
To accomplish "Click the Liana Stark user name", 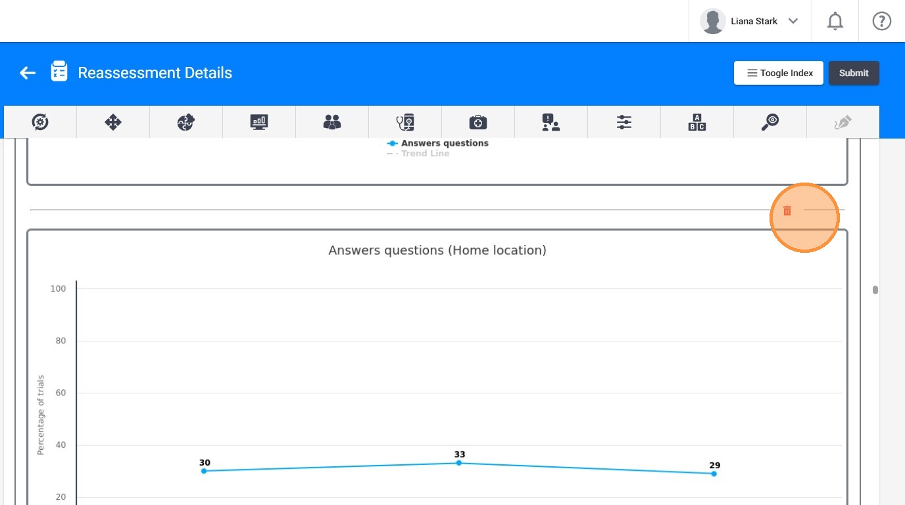I will pyautogui.click(x=754, y=21).
